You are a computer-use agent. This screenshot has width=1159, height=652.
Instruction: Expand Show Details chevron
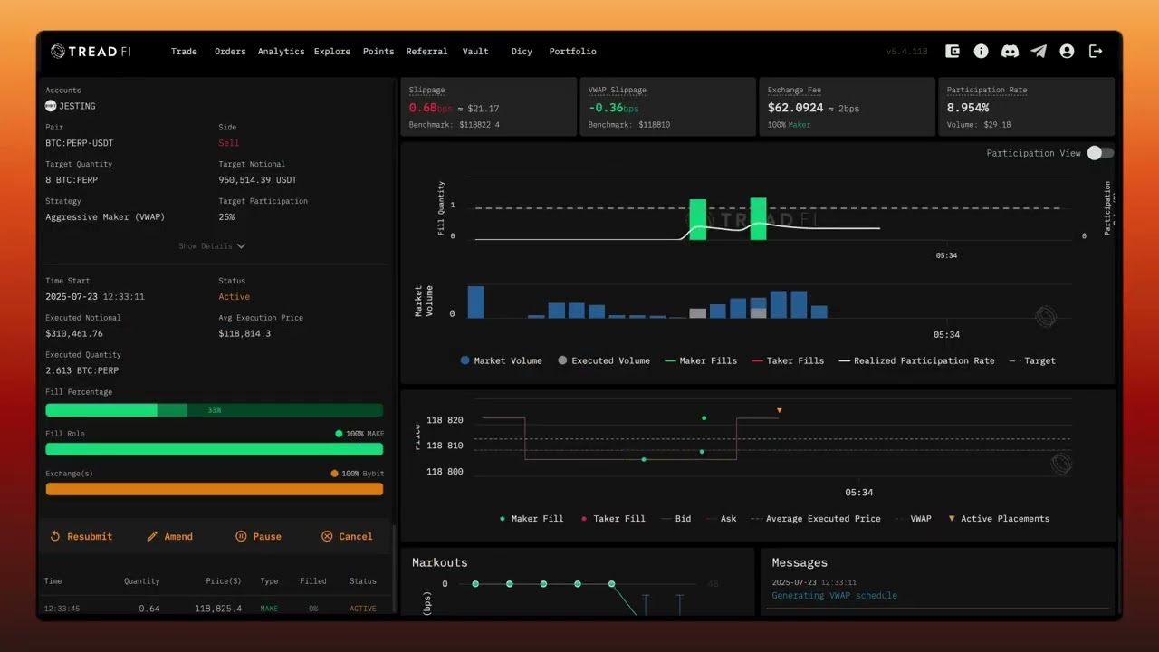point(241,246)
